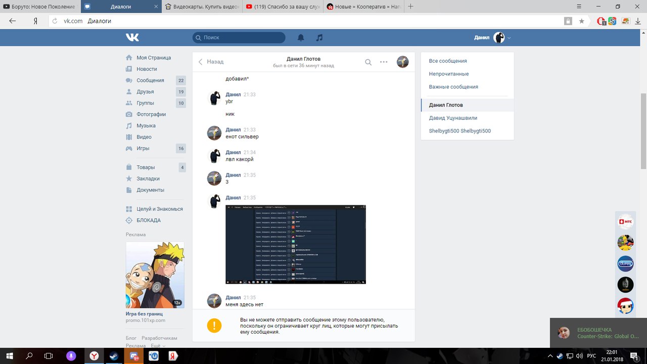Select Важные сообщения filter
This screenshot has width=647, height=364.
click(x=453, y=87)
